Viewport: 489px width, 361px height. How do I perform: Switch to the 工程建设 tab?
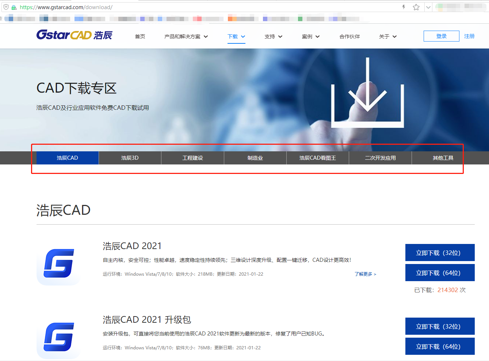192,158
